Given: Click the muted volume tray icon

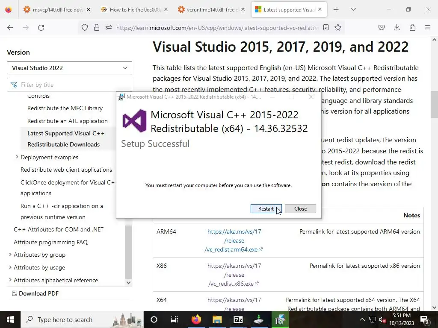Looking at the screenshot, I should (x=383, y=320).
